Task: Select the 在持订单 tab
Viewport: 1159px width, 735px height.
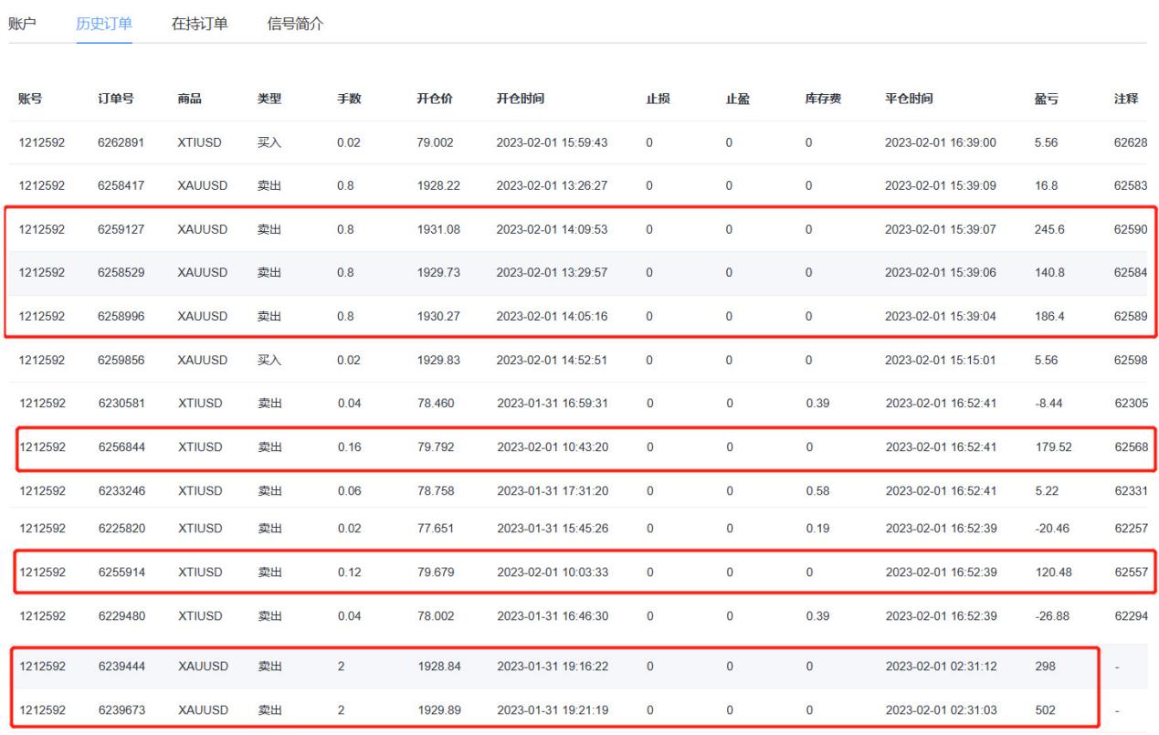Action: click(200, 22)
